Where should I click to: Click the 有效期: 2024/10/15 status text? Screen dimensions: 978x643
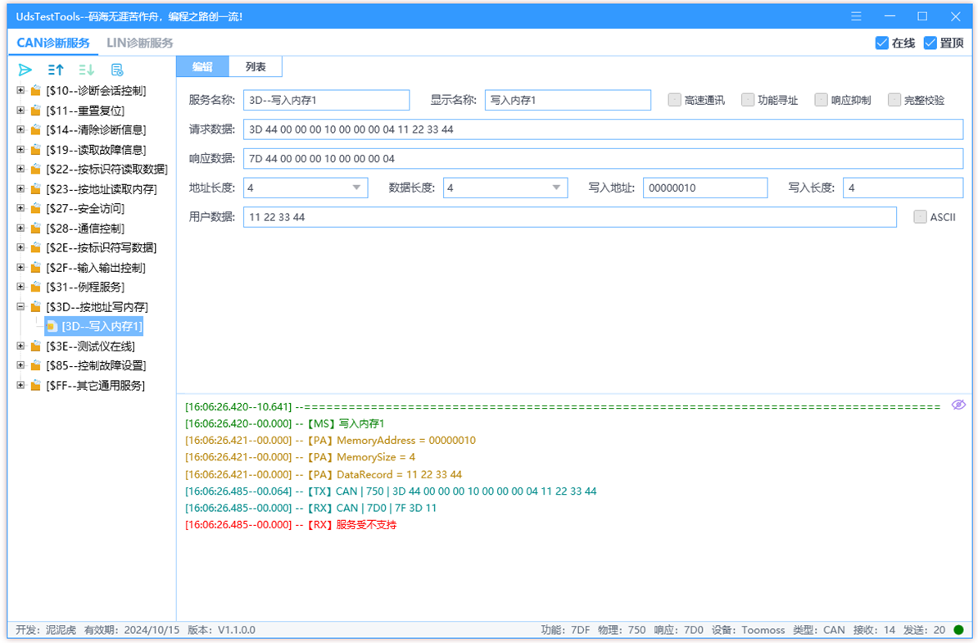pyautogui.click(x=132, y=630)
